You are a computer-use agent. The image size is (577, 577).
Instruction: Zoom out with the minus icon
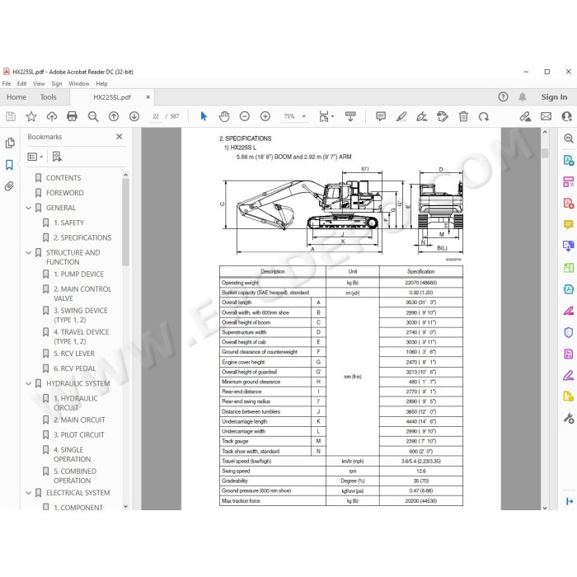click(245, 117)
